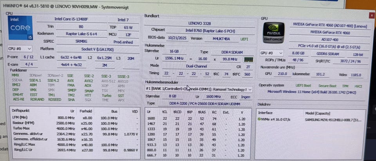Click the 1600 row in memory timings table
This screenshot has width=376, height=161.
pyautogui.click(x=198, y=119)
